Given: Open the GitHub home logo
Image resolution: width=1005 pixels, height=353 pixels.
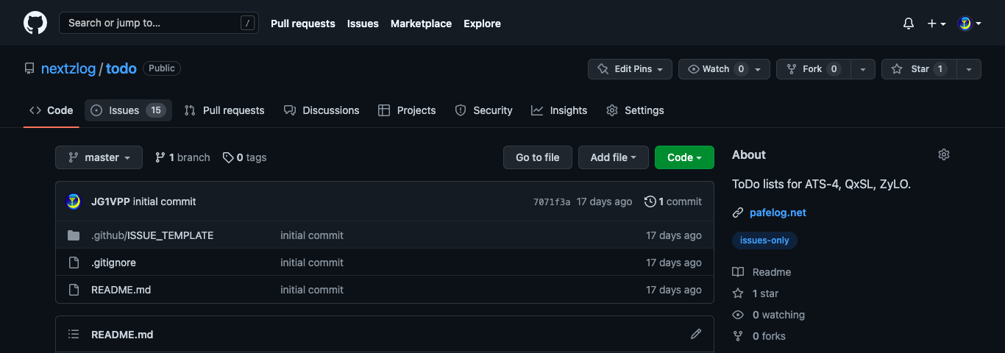Looking at the screenshot, I should tap(35, 23).
